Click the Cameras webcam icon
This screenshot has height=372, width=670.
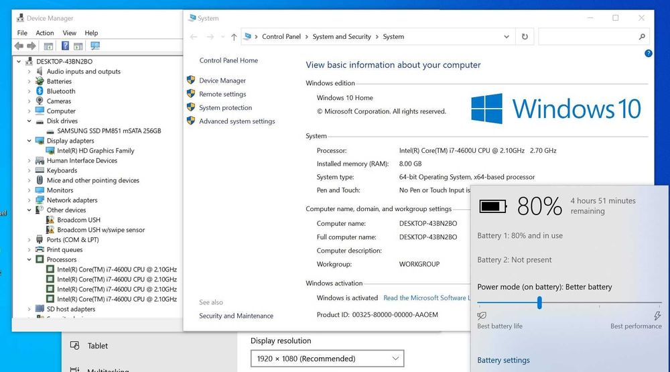(x=40, y=101)
